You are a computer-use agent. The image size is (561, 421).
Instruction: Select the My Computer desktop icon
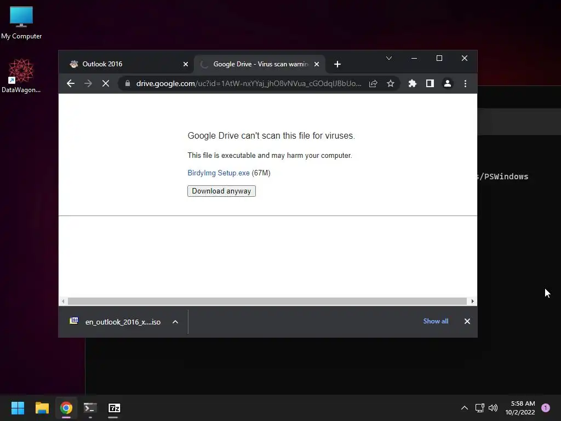pyautogui.click(x=21, y=23)
